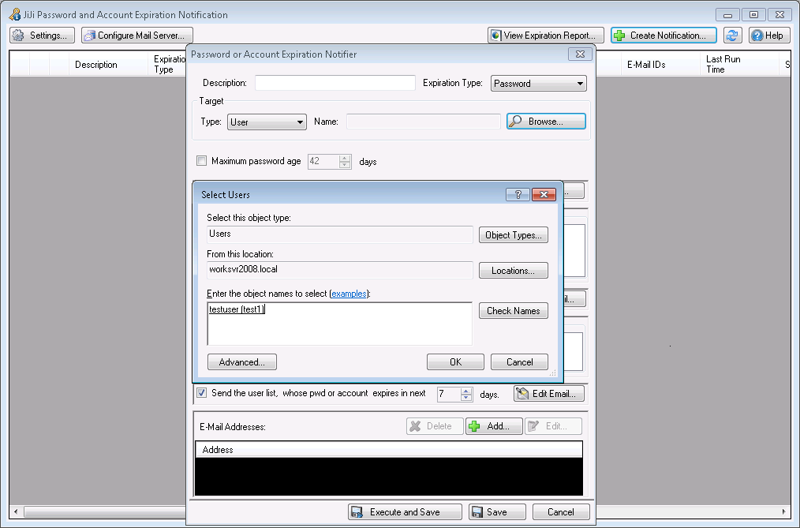Click the Expiration Type column header

pyautogui.click(x=168, y=64)
